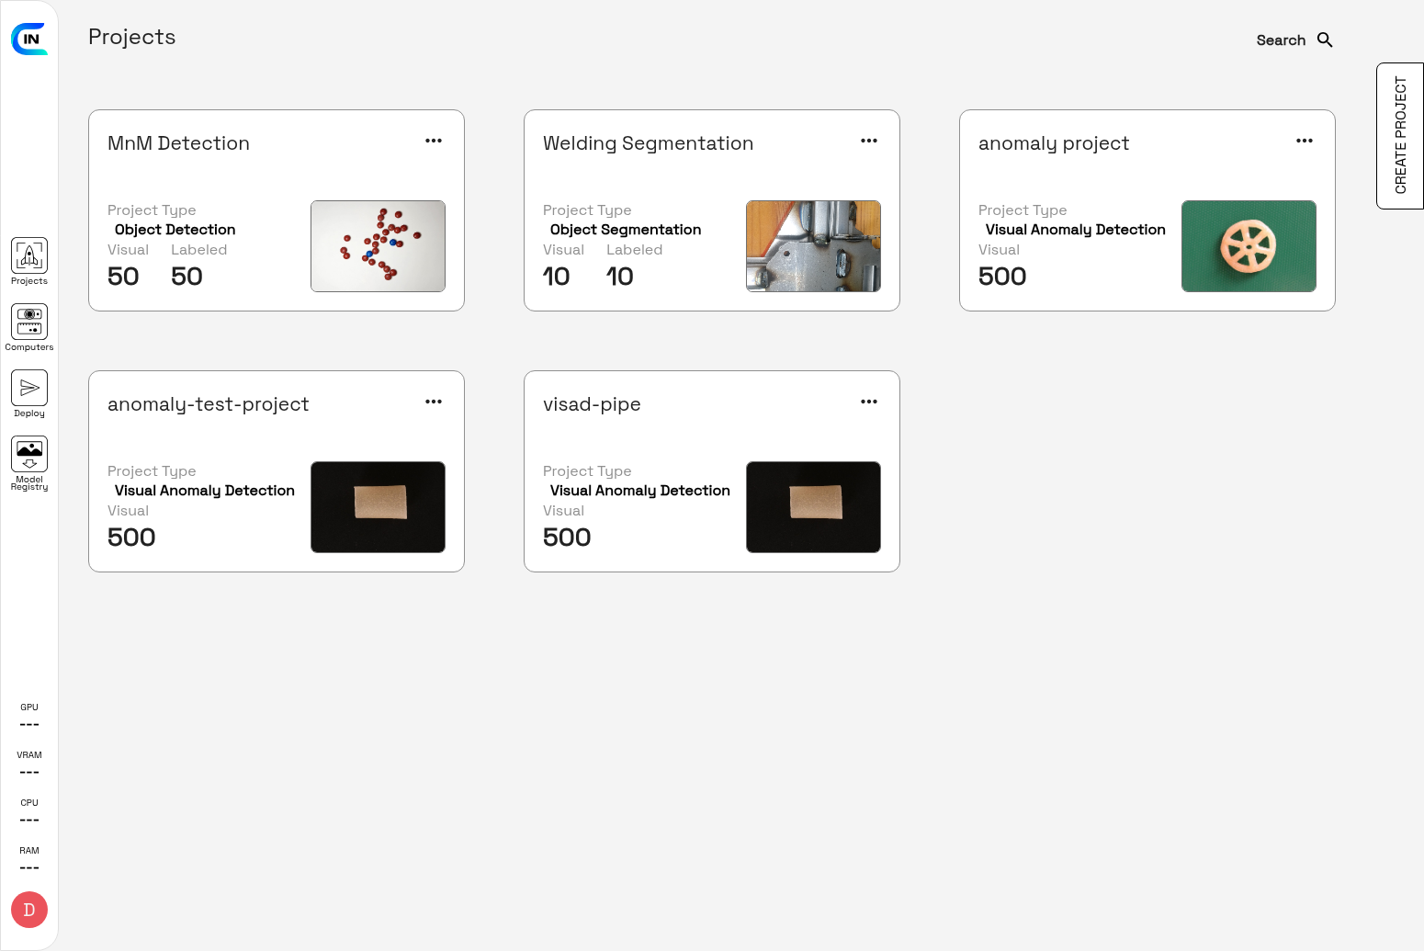
Task: Click the magnifying glass search icon
Action: click(x=1324, y=40)
